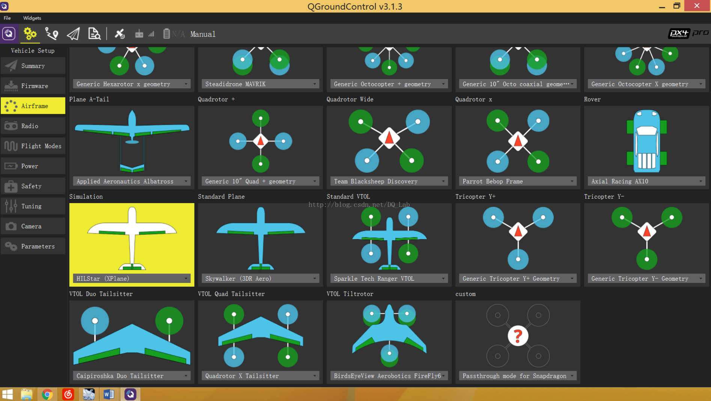Image resolution: width=711 pixels, height=401 pixels.
Task: Expand the Generic Octocopter X geometry dropdown
Action: tap(646, 84)
